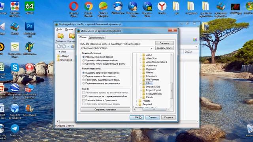Click the Создать папку button

pos(164,48)
